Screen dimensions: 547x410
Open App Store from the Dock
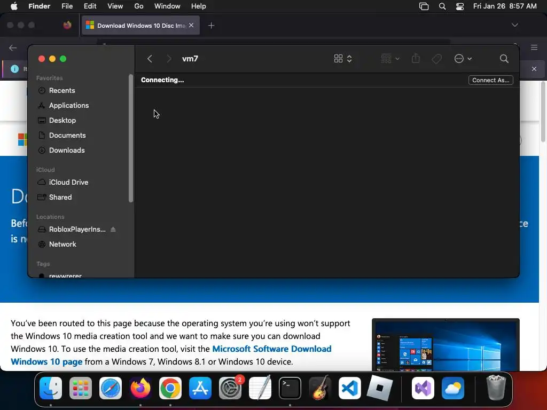point(200,388)
